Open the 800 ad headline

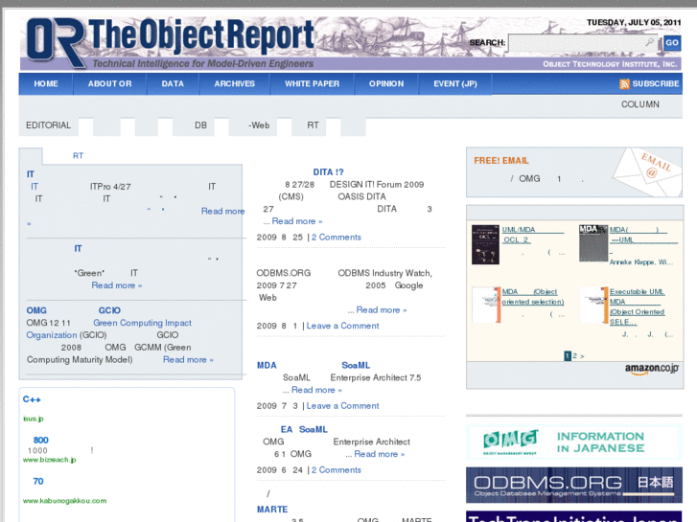(40, 441)
